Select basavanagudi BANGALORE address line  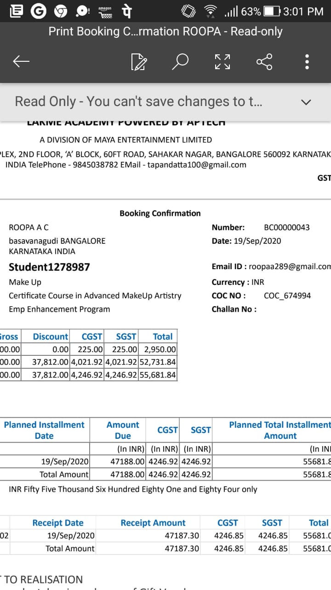tap(57, 241)
